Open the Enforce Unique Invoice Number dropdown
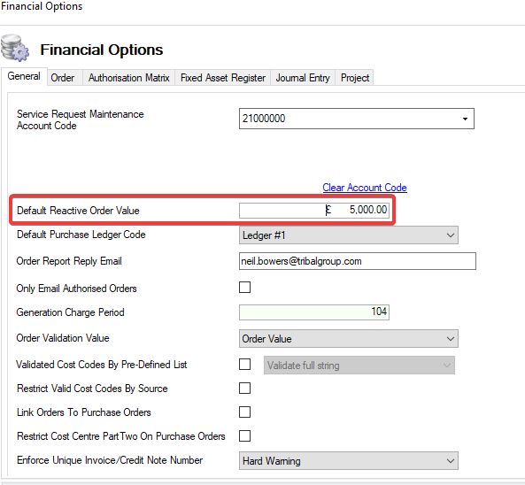525x485 pixels. tap(349, 461)
